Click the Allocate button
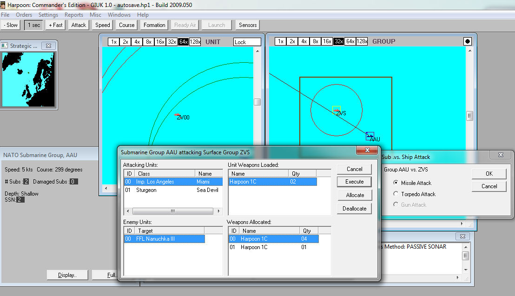Screen dimensions: 515x296 pos(355,195)
